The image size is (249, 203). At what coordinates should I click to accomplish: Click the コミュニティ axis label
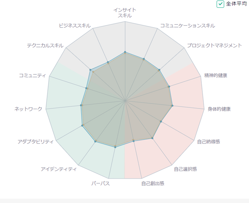pos(33,76)
